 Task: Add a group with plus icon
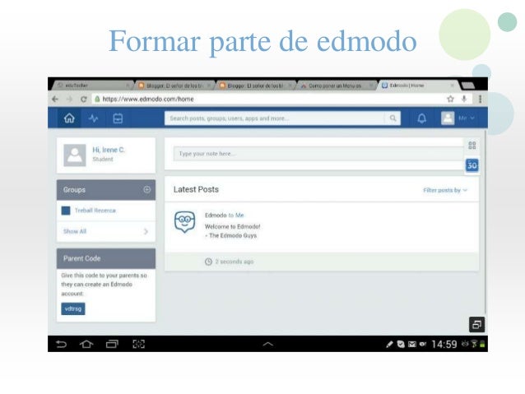(x=147, y=190)
